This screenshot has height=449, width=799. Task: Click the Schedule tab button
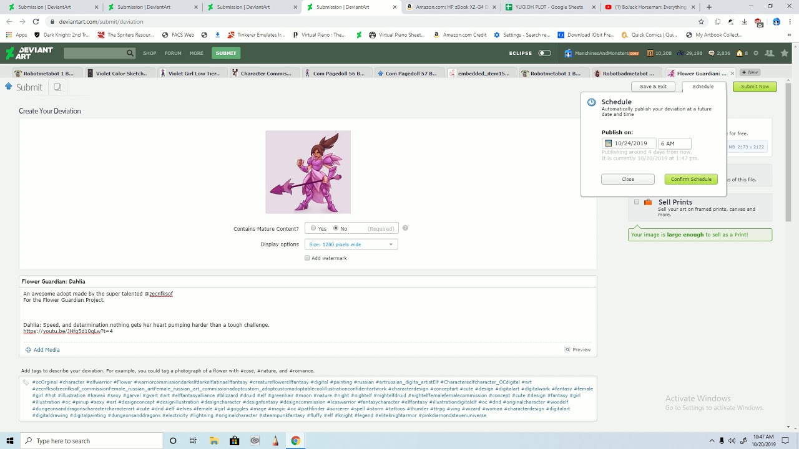tap(703, 87)
